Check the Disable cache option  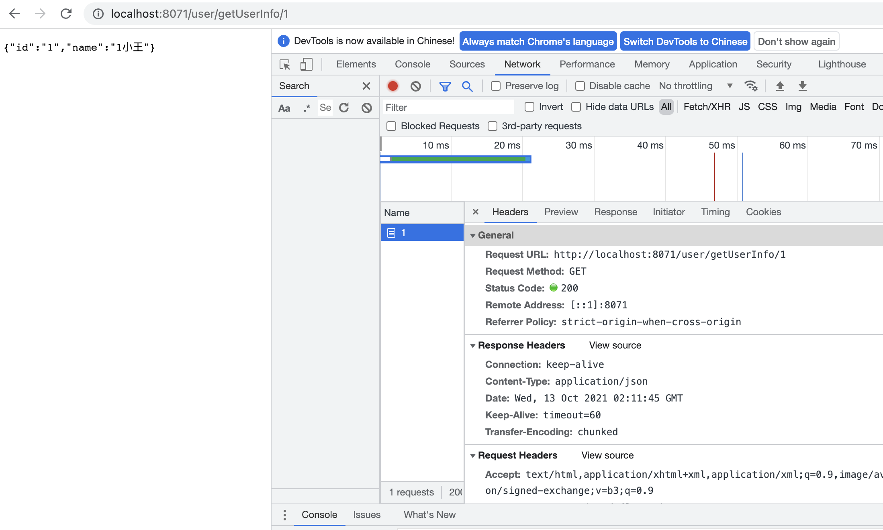point(580,86)
